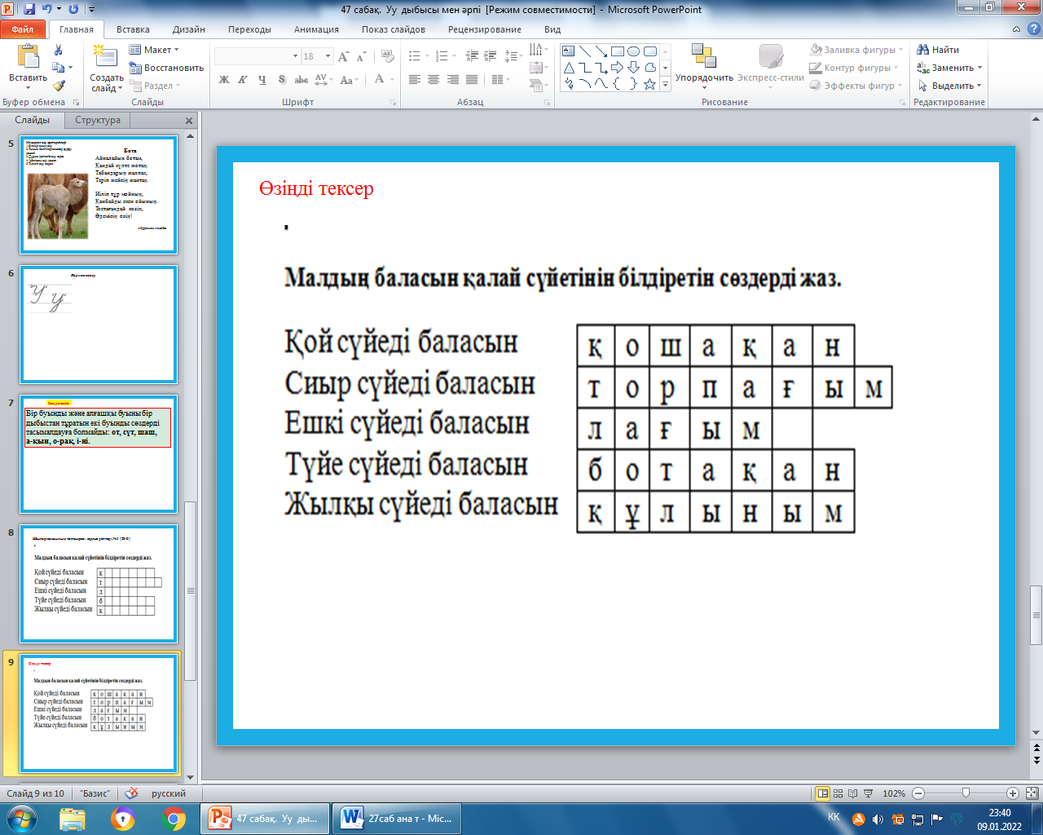Screen dimensions: 1043x835
Task: Open the Рецензирование ribbon tab
Action: 485,29
